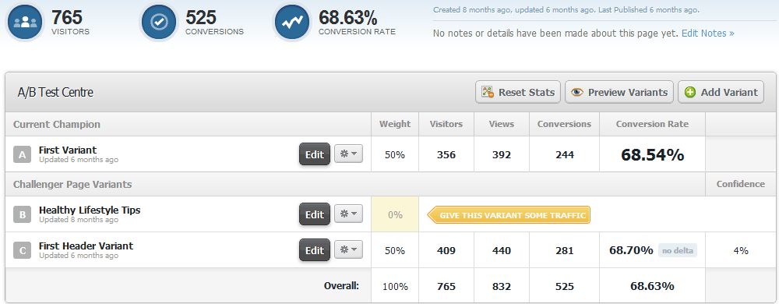This screenshot has width=779, height=304.
Task: Click the 0% weight cell of variant B
Action: pos(395,214)
